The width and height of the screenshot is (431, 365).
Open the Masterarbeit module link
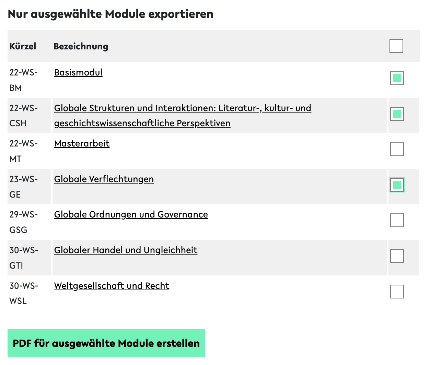point(82,143)
